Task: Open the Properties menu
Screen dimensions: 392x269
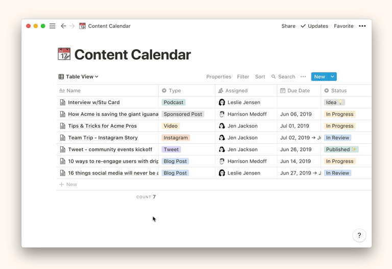Action: pos(218,77)
